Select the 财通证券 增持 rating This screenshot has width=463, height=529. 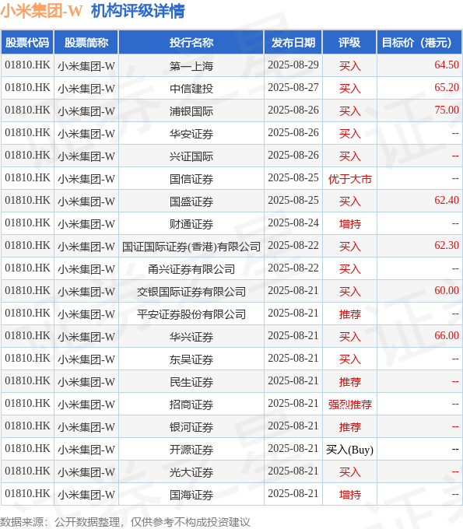pos(349,224)
